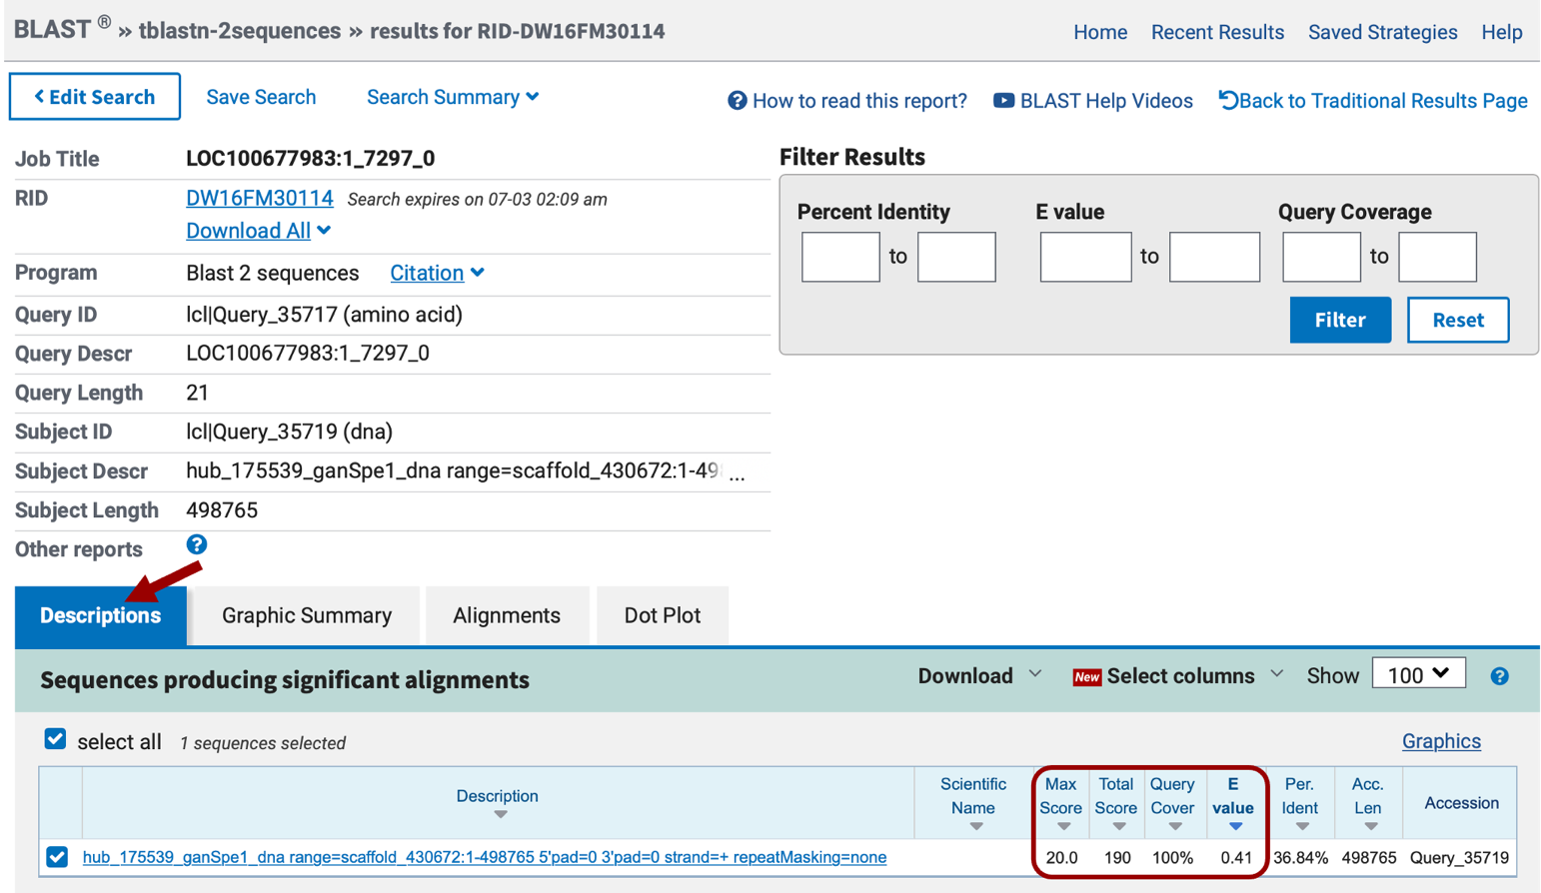This screenshot has width=1541, height=893.
Task: Click the video icon beside BLAST Help Videos
Action: pyautogui.click(x=1003, y=101)
